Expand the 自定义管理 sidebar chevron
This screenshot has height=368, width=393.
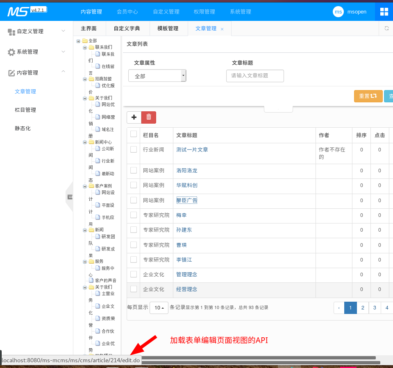click(64, 31)
